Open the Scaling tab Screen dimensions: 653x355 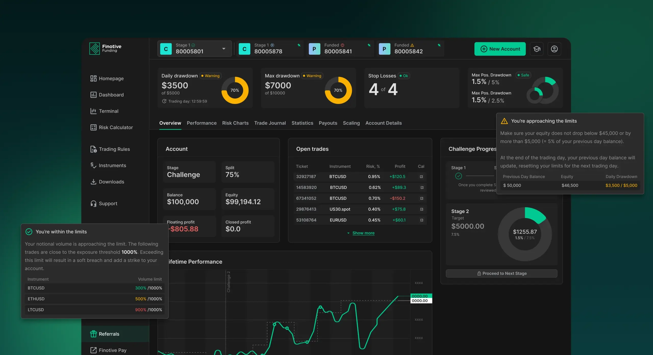[351, 123]
